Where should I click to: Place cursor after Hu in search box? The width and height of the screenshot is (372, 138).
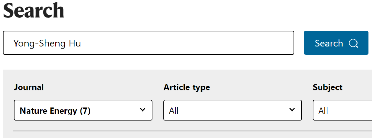[x=81, y=43]
